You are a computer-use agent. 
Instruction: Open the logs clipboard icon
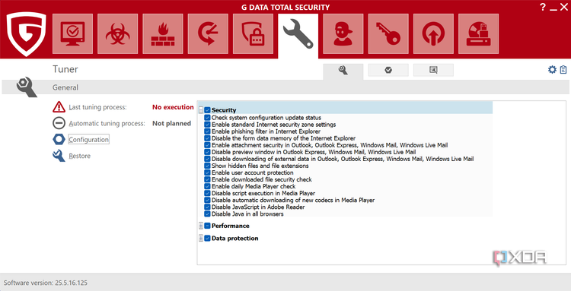[x=563, y=69]
